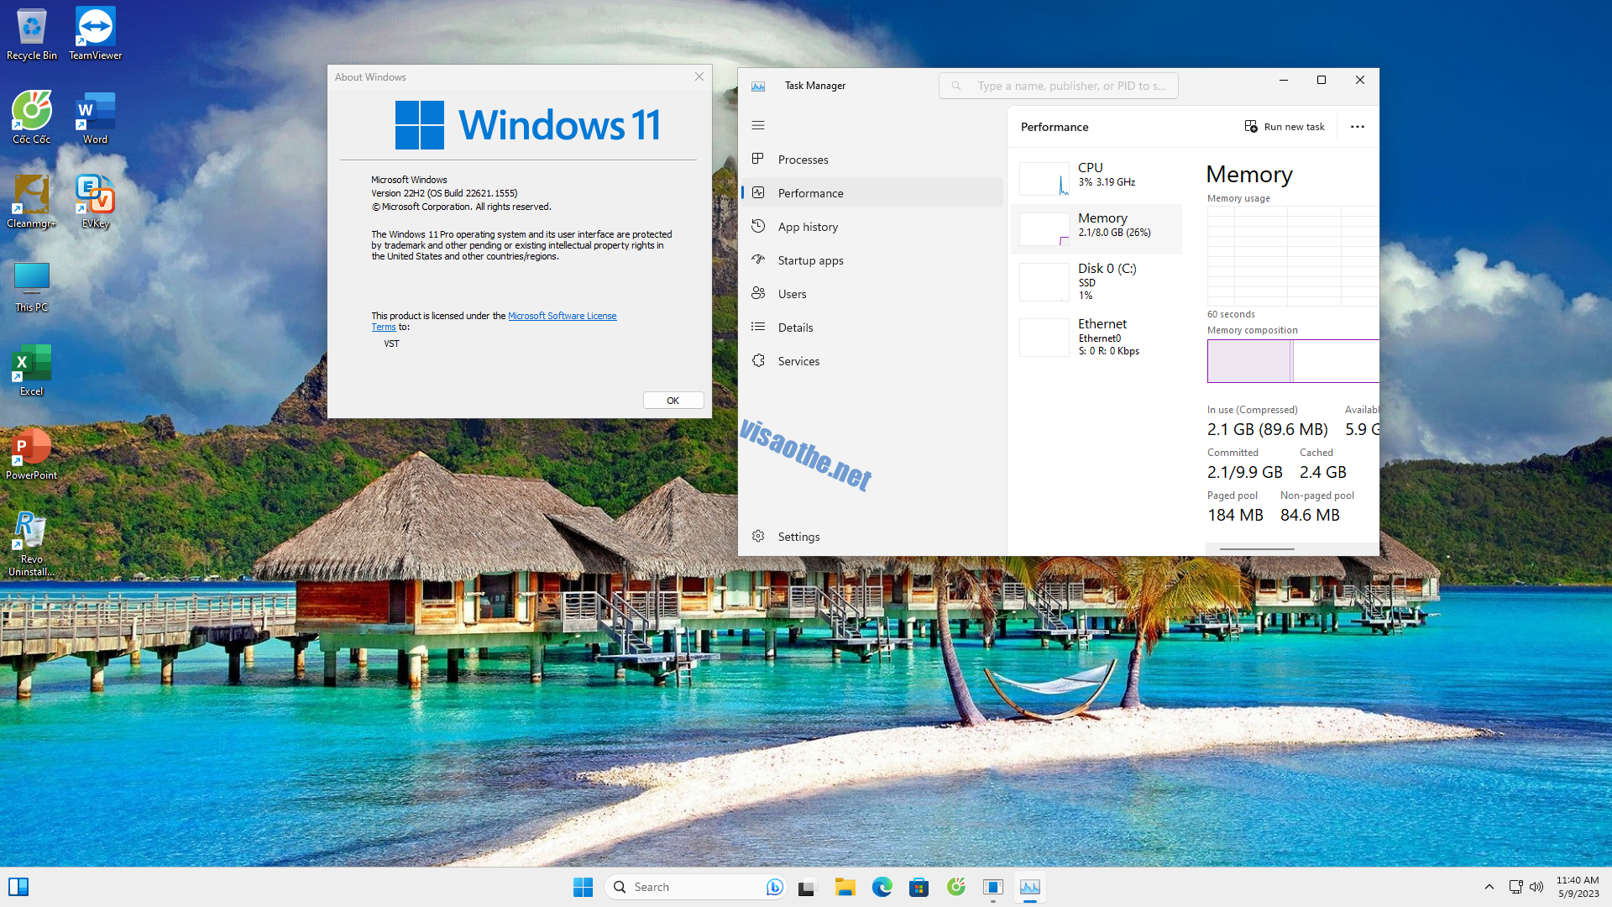This screenshot has width=1612, height=907.
Task: Click the Task Manager search field
Action: (1059, 86)
